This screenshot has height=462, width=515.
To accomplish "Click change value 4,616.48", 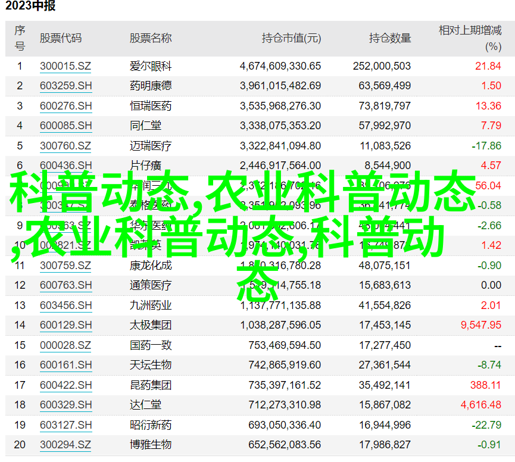I will pos(481,405).
